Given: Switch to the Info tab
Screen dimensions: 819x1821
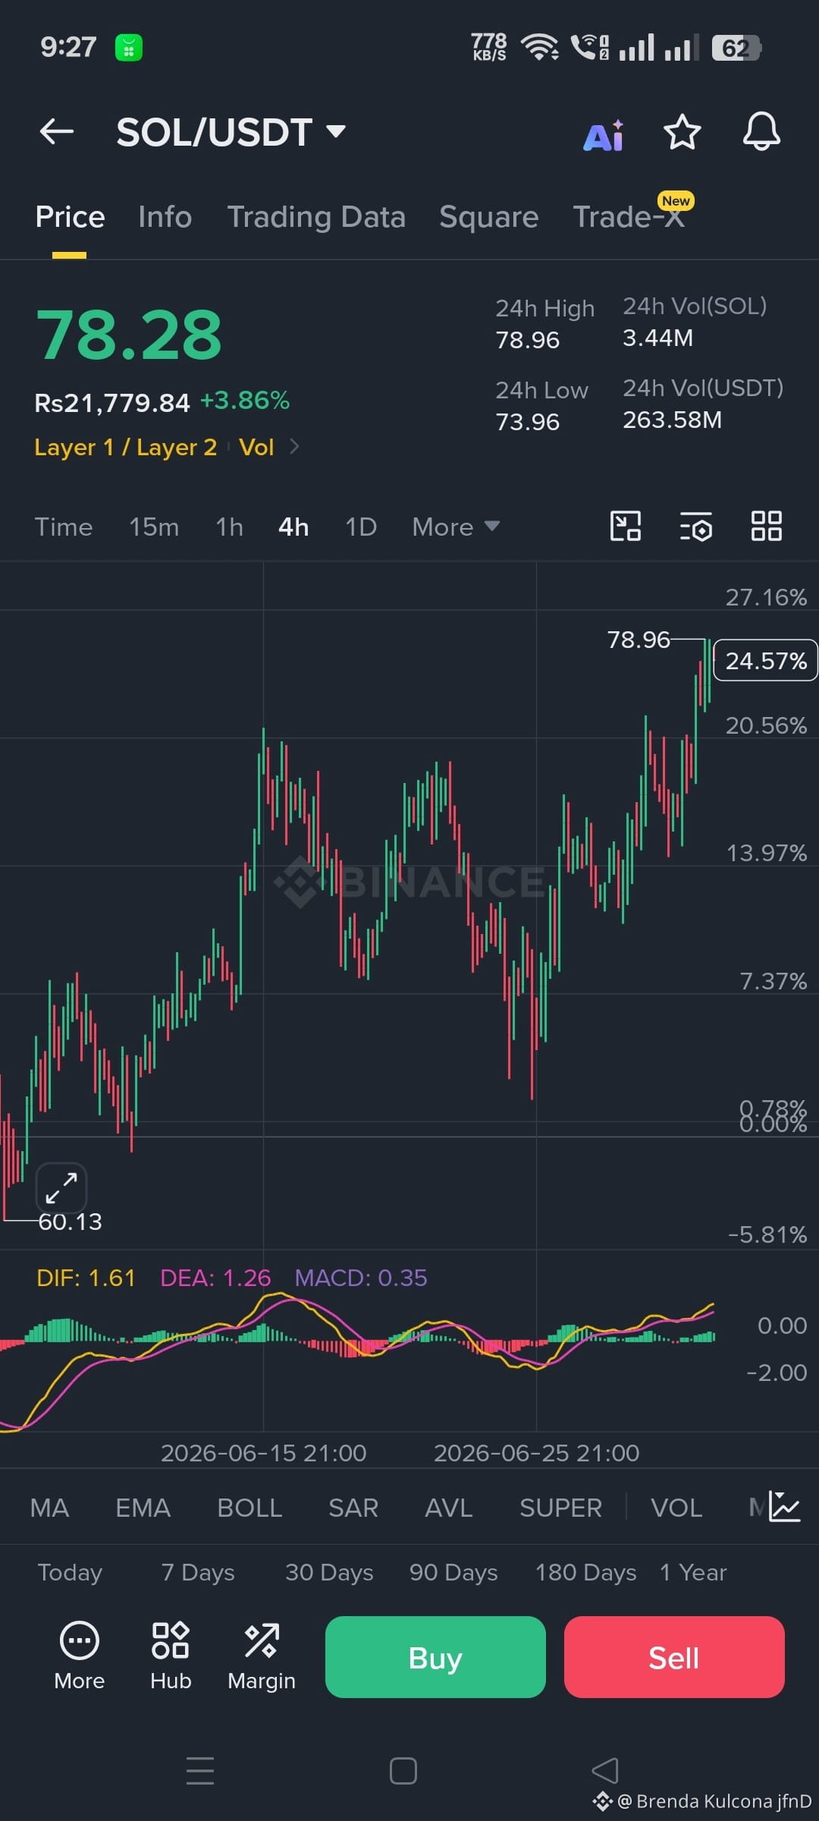Looking at the screenshot, I should [165, 217].
